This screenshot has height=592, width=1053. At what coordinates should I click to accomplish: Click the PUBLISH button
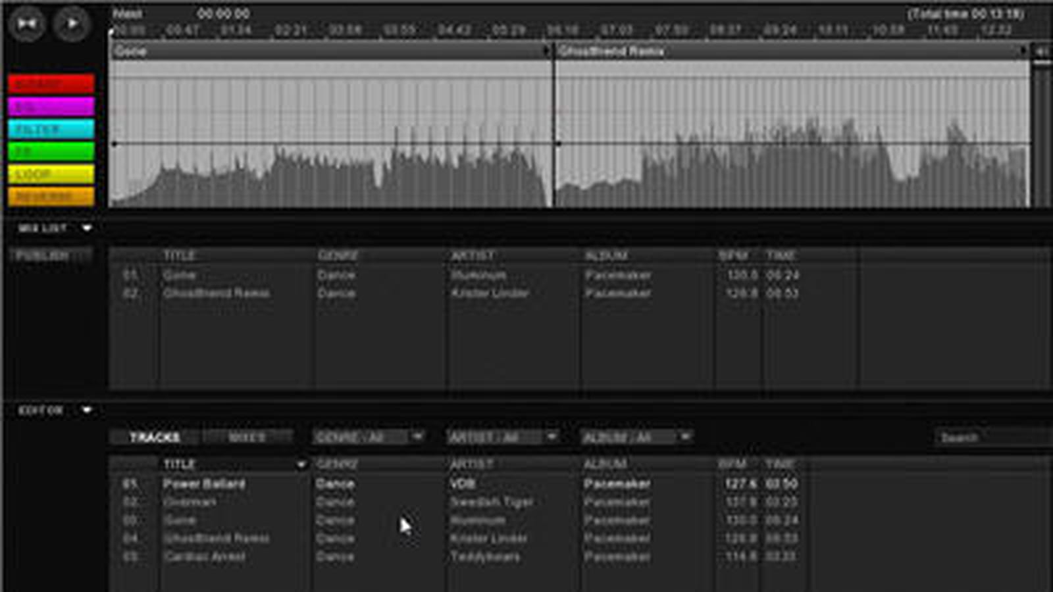point(51,256)
